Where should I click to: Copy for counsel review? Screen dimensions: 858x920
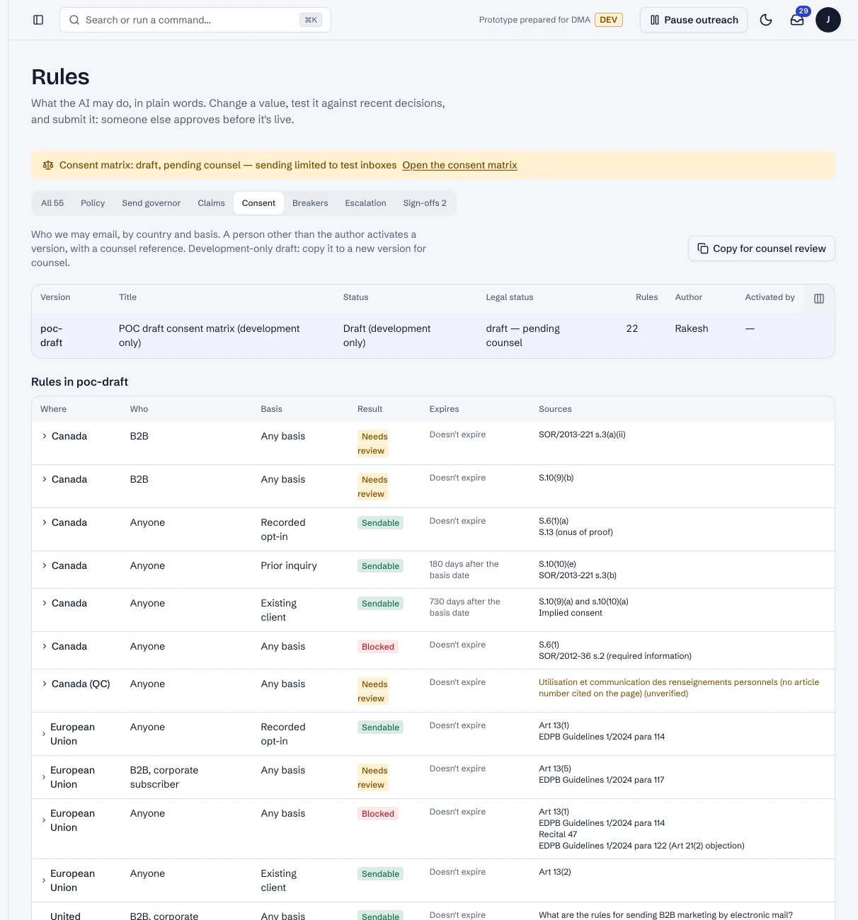point(762,248)
